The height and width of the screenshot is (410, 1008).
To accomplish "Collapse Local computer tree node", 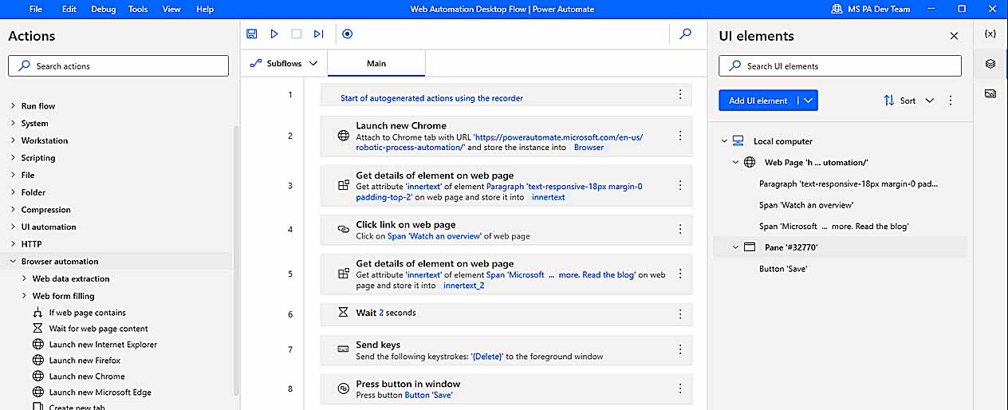I will [x=725, y=141].
